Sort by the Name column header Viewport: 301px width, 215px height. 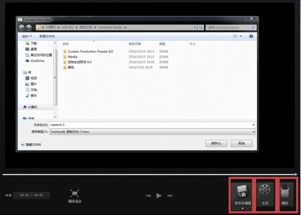click(x=66, y=44)
